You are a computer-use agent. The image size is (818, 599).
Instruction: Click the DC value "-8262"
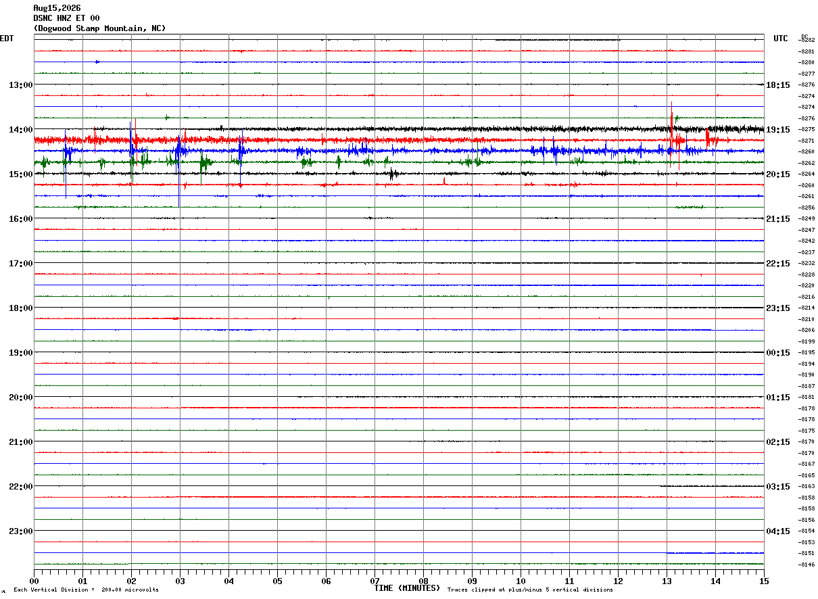807,163
